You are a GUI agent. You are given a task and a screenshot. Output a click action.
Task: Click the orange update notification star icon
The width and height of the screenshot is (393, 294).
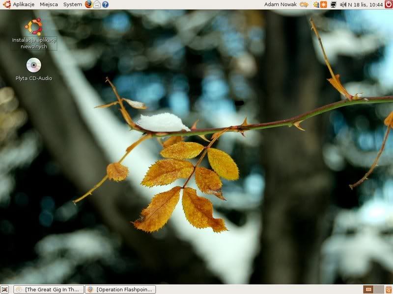click(323, 4)
